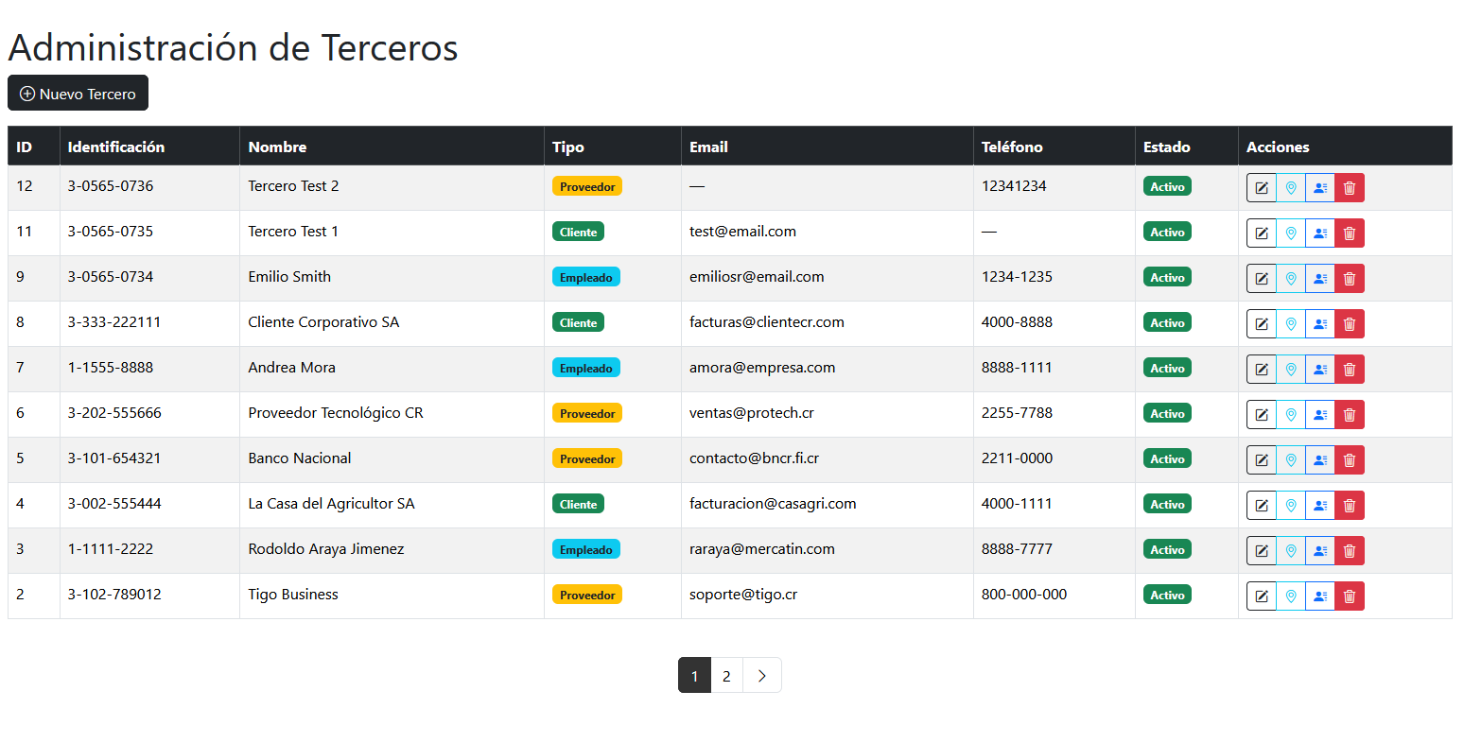This screenshot has width=1464, height=743.
Task: Click the Proveedor badge for Banco Nacional
Action: click(587, 458)
